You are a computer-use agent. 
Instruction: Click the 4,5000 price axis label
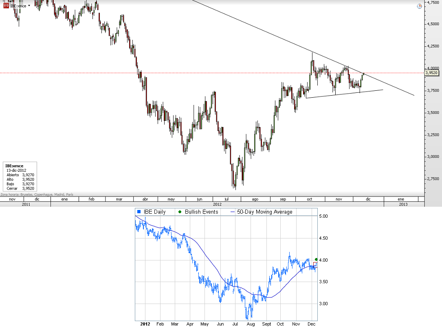[433, 24]
